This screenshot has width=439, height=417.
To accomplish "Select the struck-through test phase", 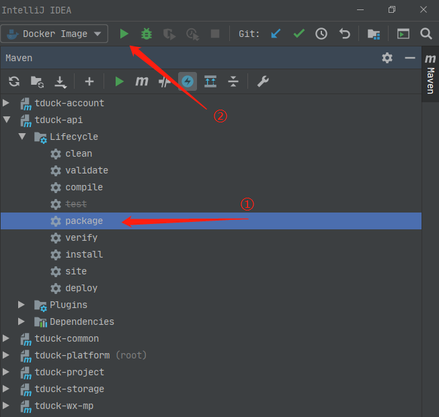I will coord(76,204).
